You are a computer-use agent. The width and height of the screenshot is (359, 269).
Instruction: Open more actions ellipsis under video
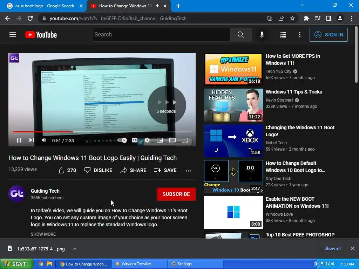coord(188,171)
